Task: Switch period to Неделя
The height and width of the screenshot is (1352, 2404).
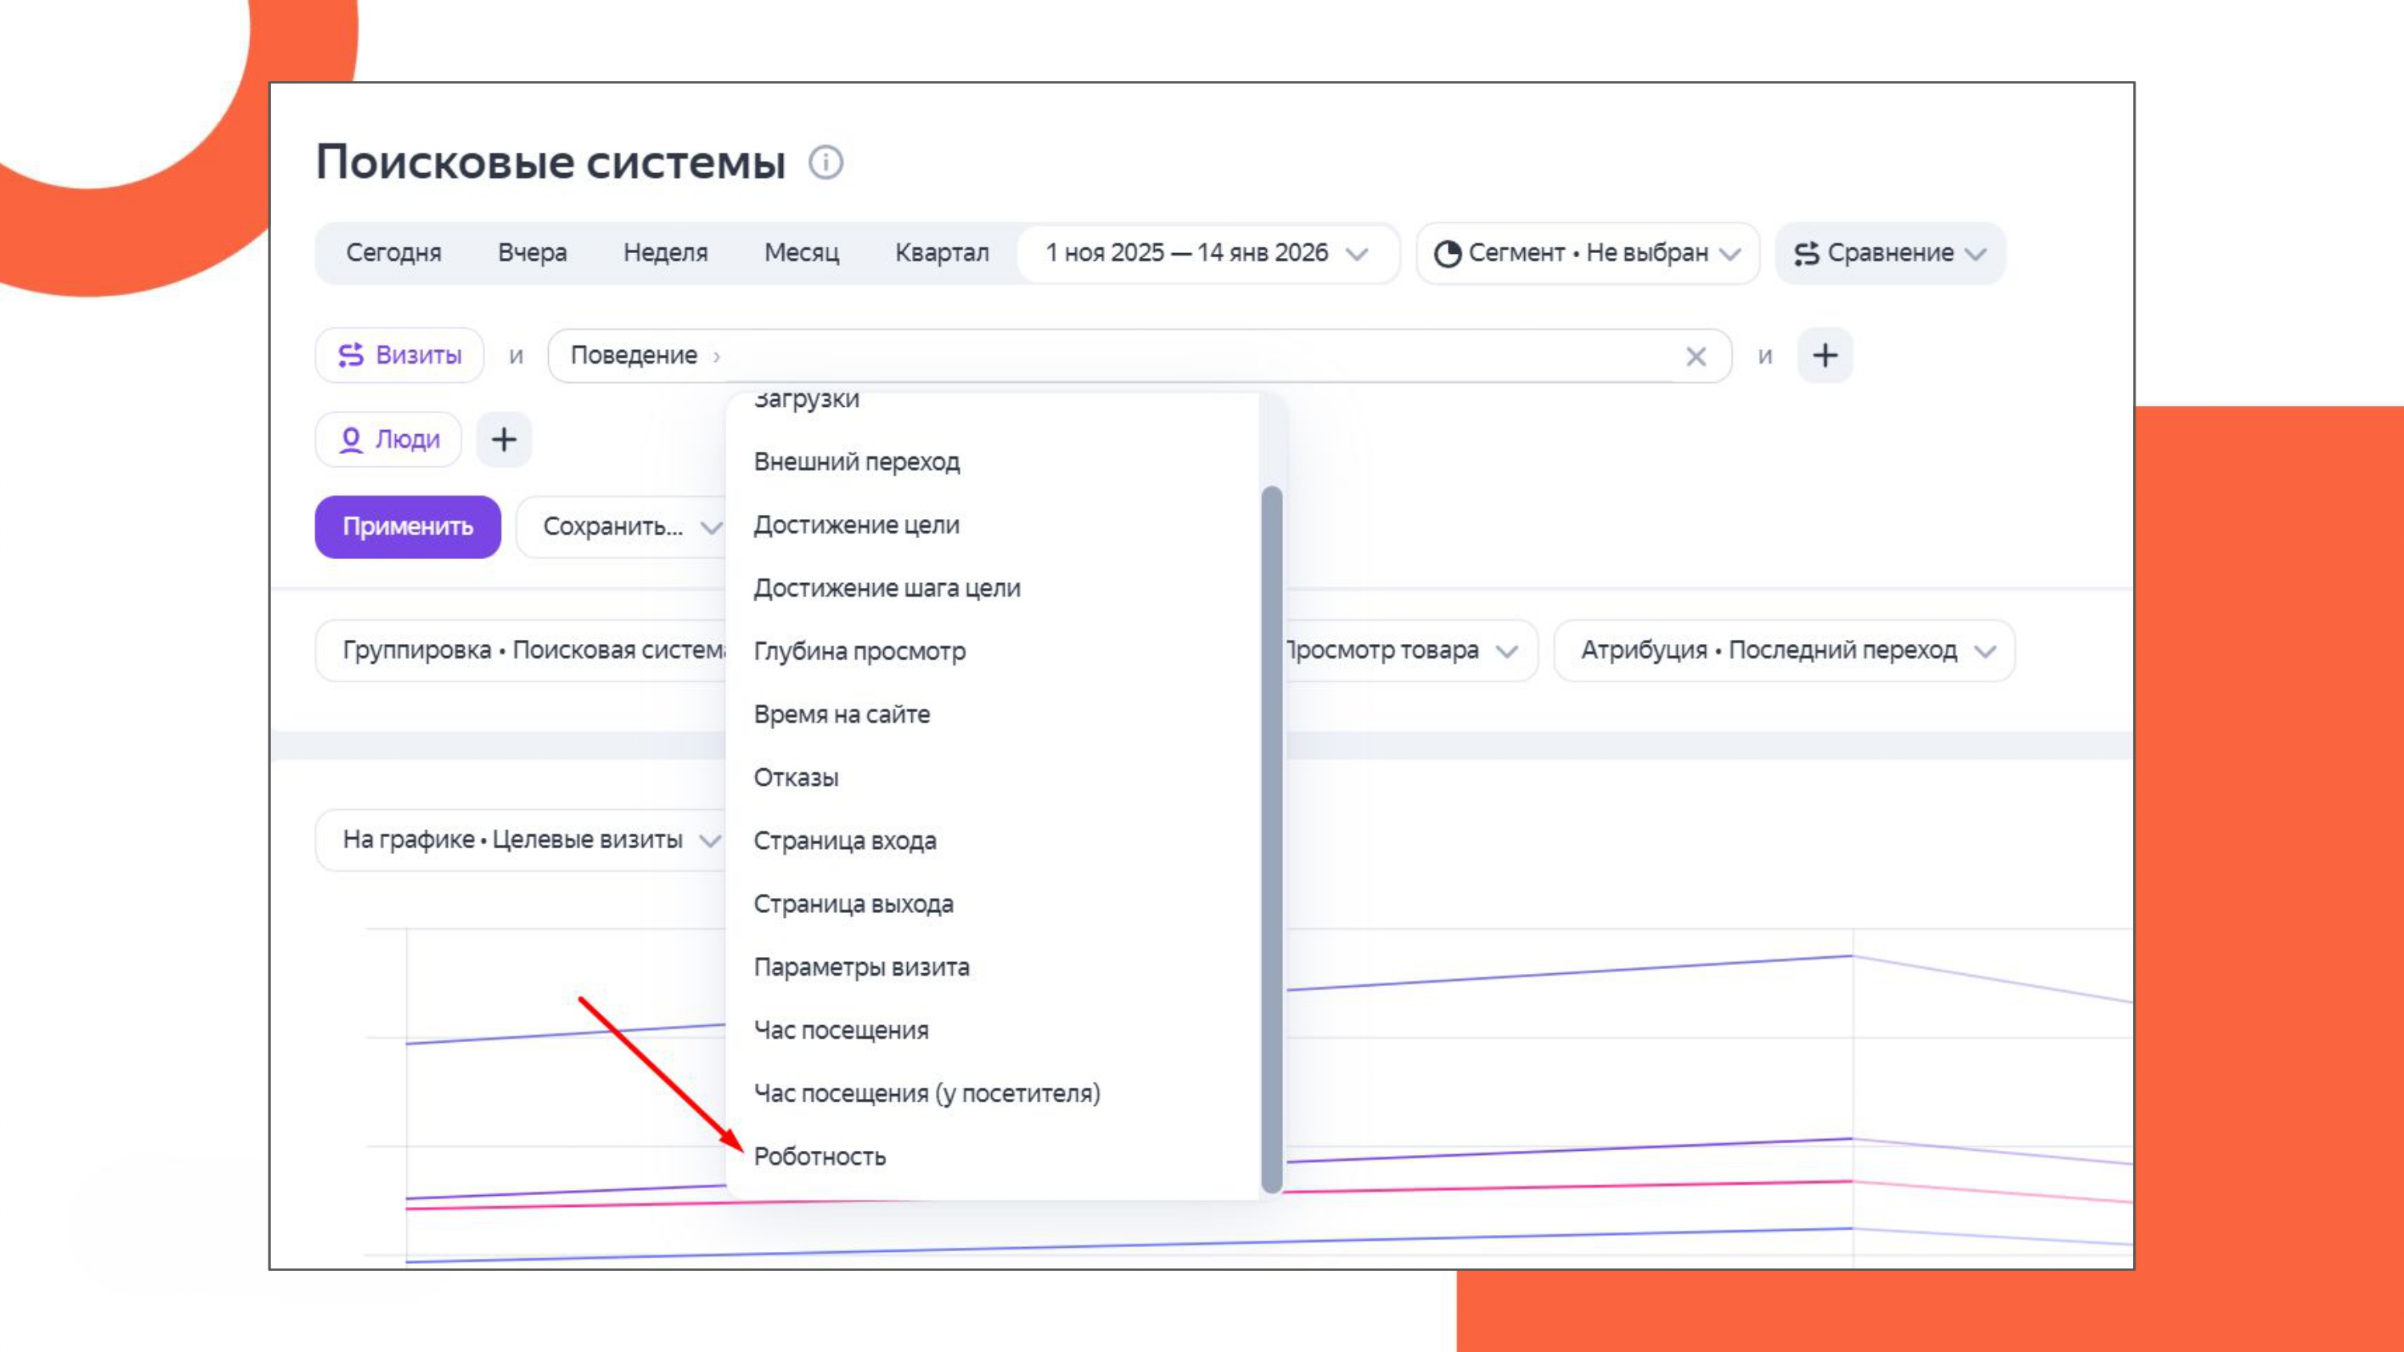Action: click(665, 253)
